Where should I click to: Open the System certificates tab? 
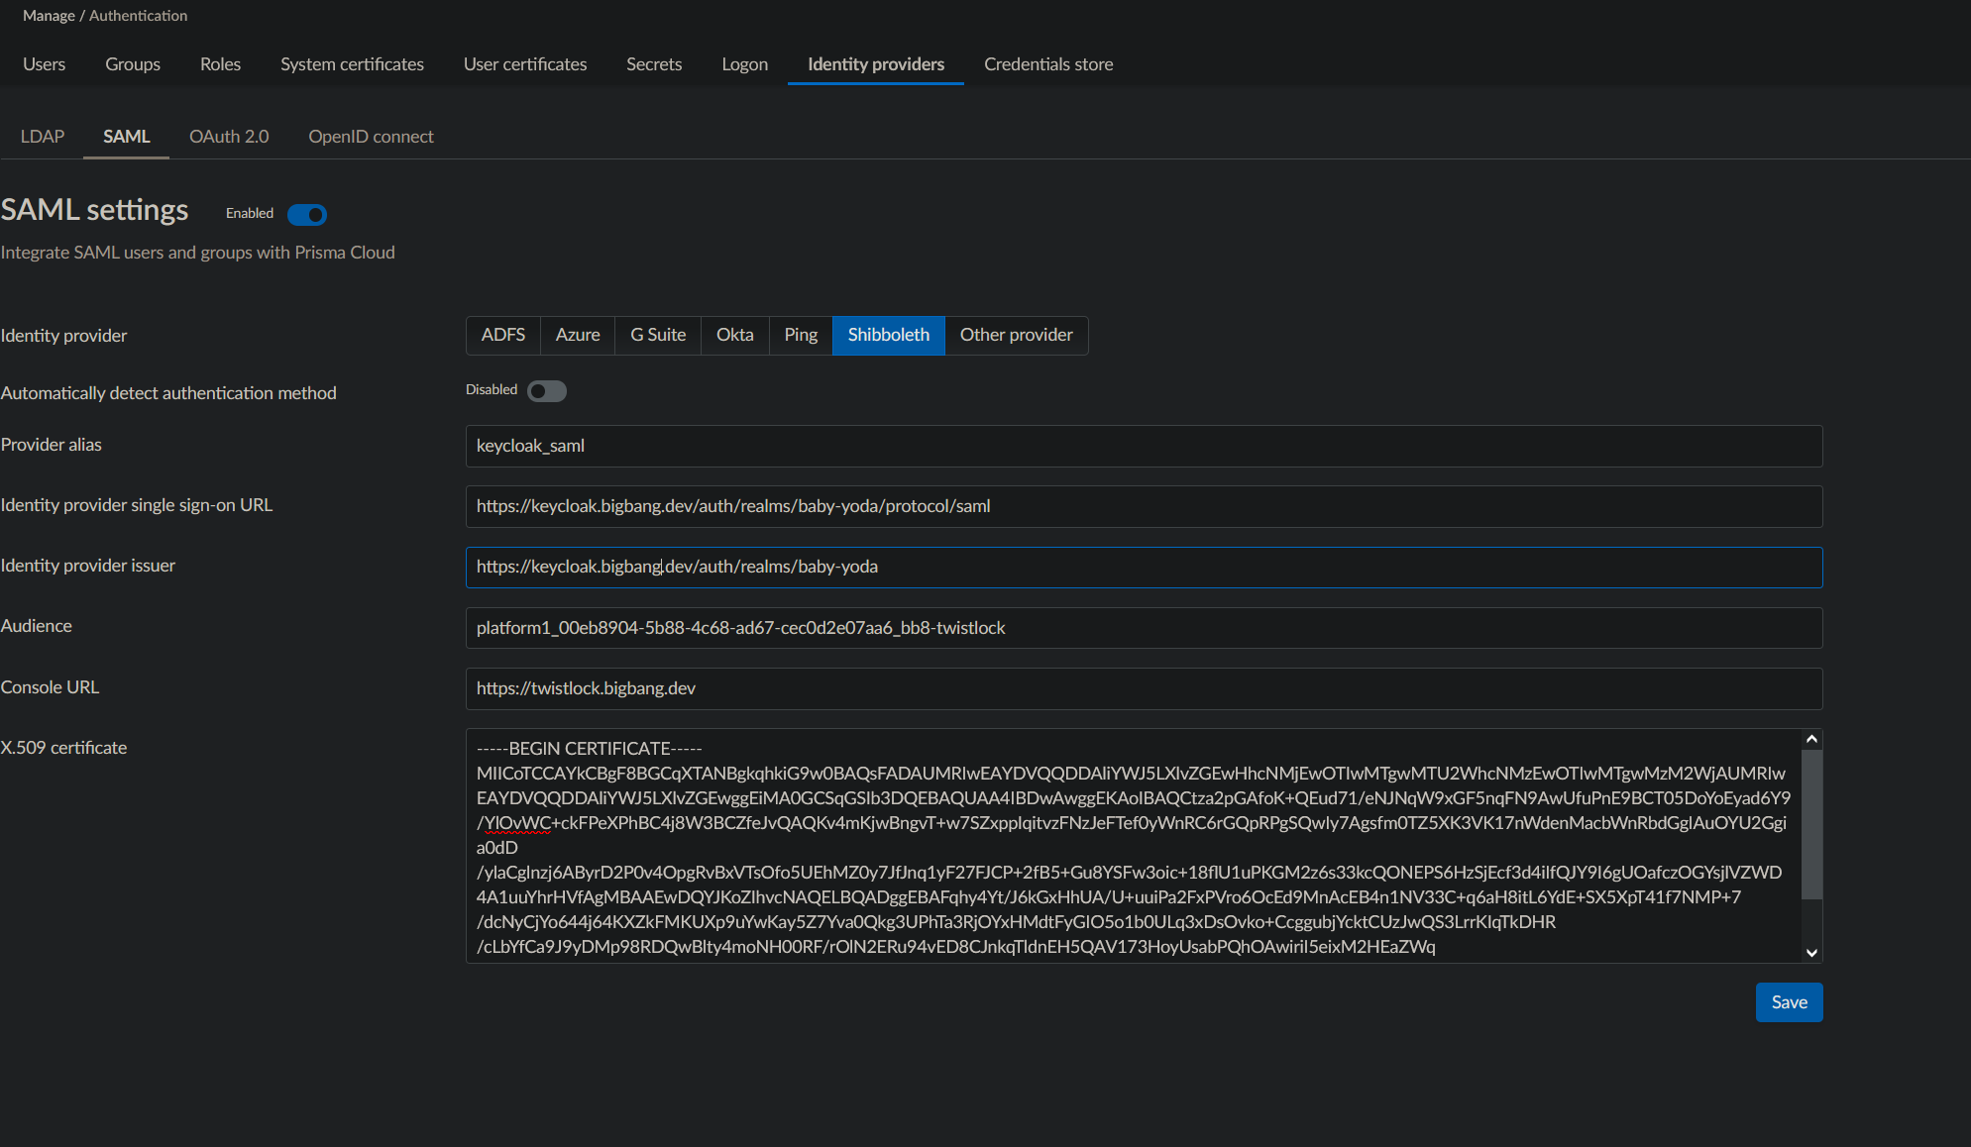(x=352, y=63)
